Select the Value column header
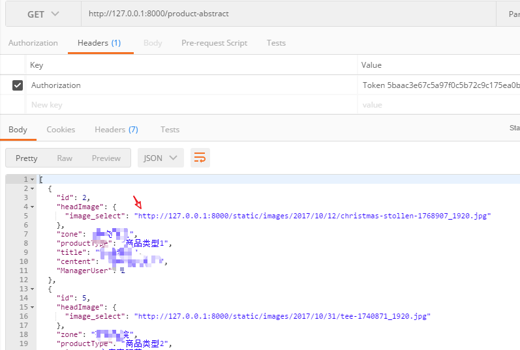520x350 pixels. point(371,65)
